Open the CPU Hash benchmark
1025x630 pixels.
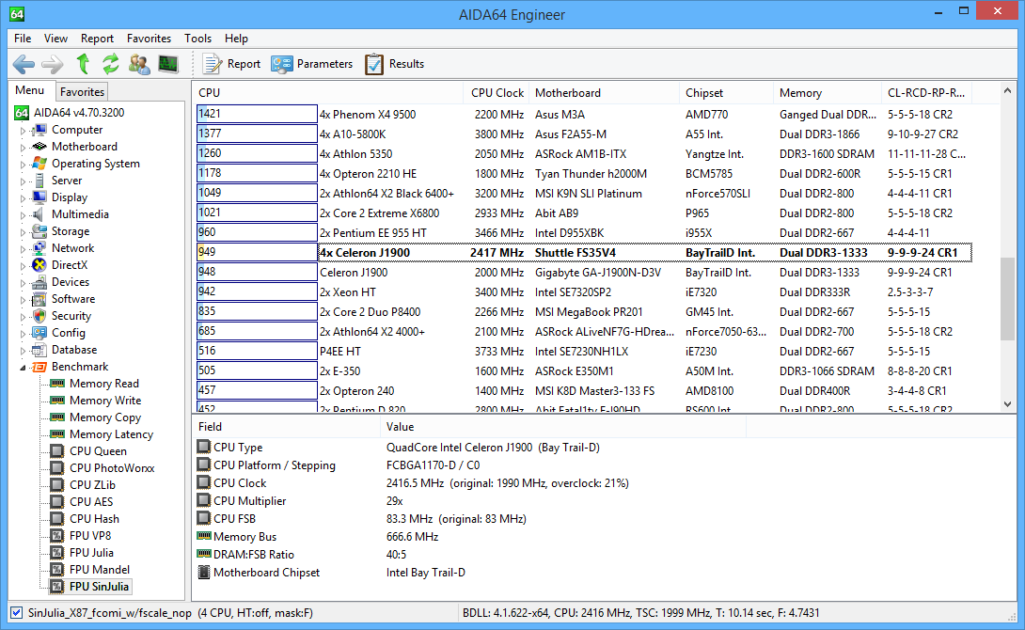(x=94, y=519)
